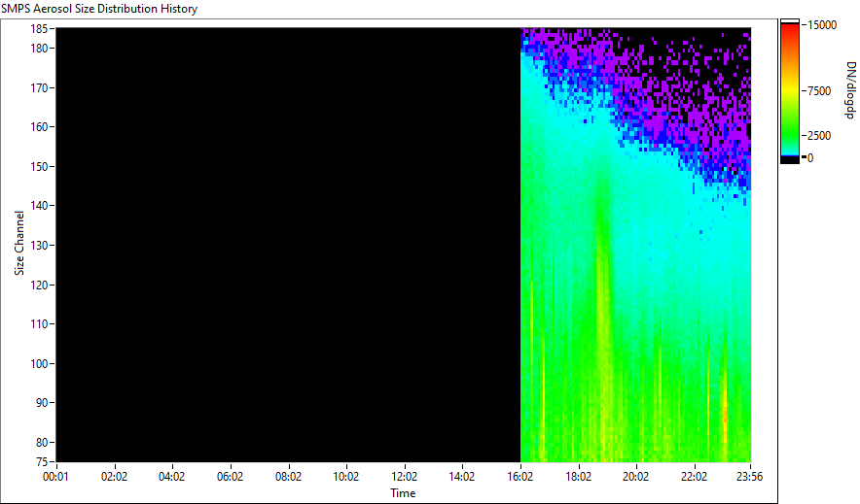Click the 12:02 time axis label
860x504 pixels.
[405, 477]
